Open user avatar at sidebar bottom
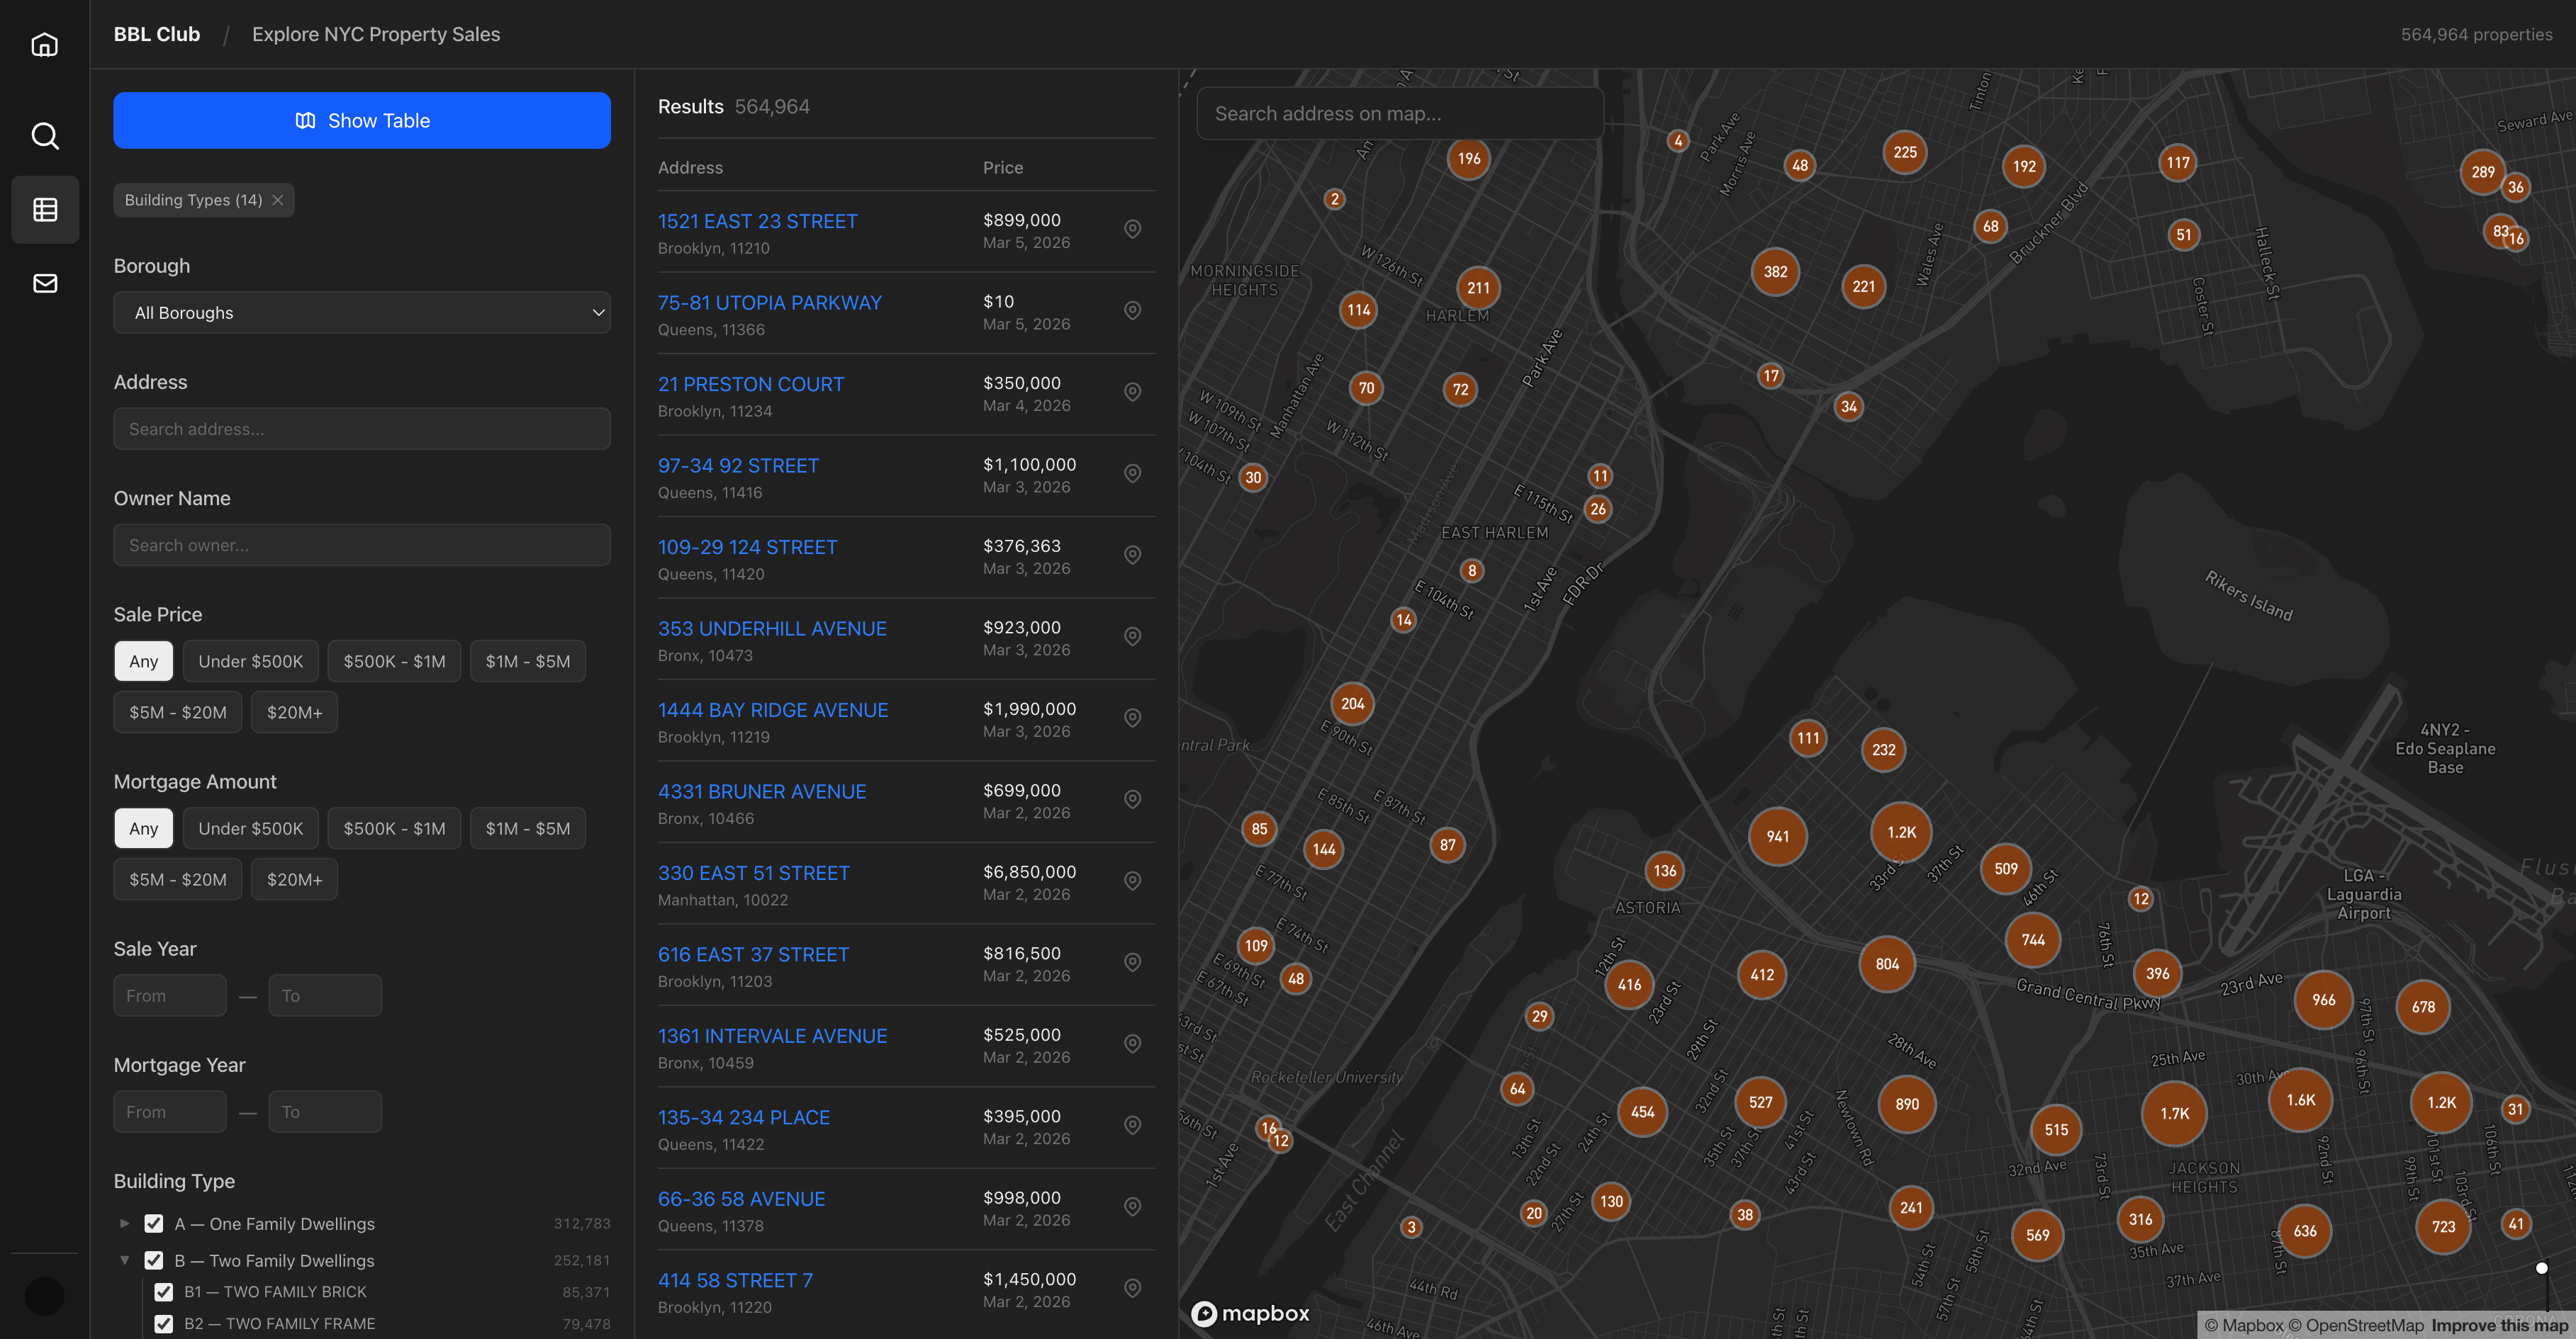This screenshot has width=2576, height=1339. (44, 1296)
